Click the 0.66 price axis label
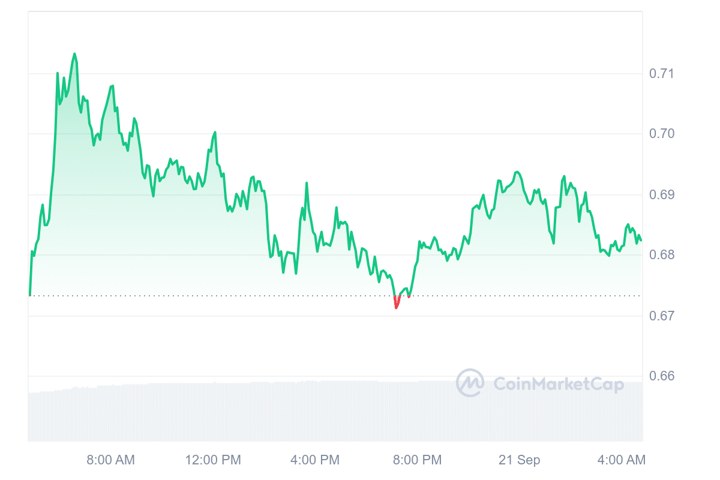This screenshot has width=720, height=480. click(662, 376)
